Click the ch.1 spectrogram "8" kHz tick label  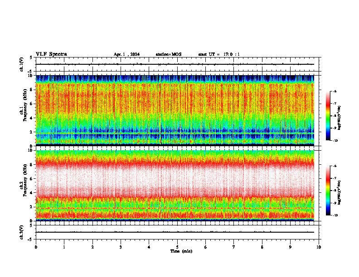31,90
